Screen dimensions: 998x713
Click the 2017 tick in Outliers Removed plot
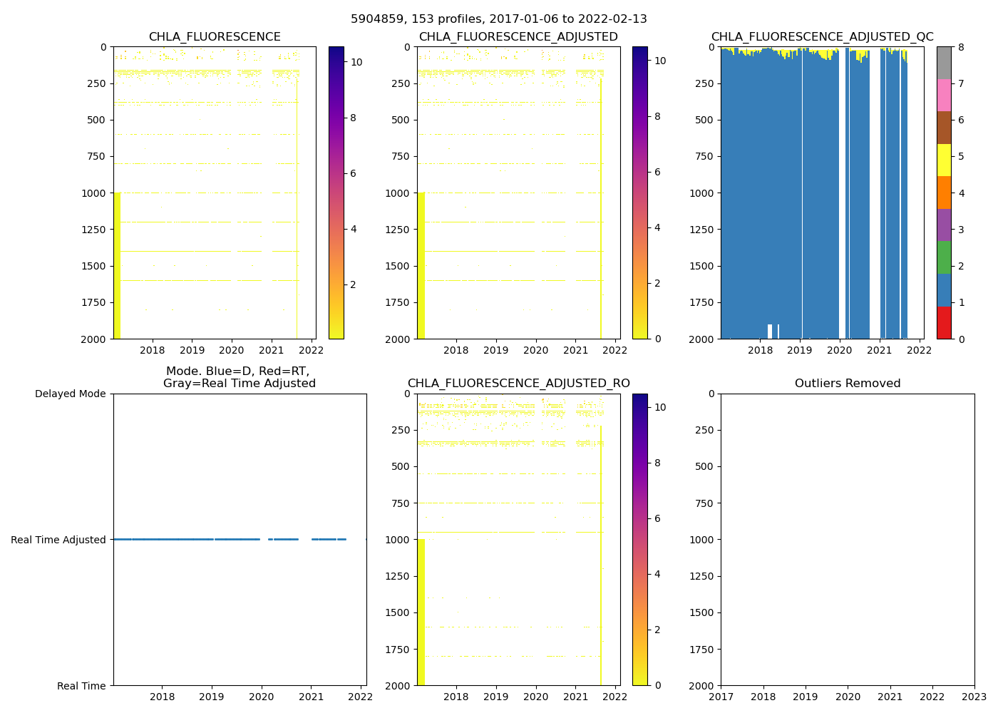click(721, 697)
